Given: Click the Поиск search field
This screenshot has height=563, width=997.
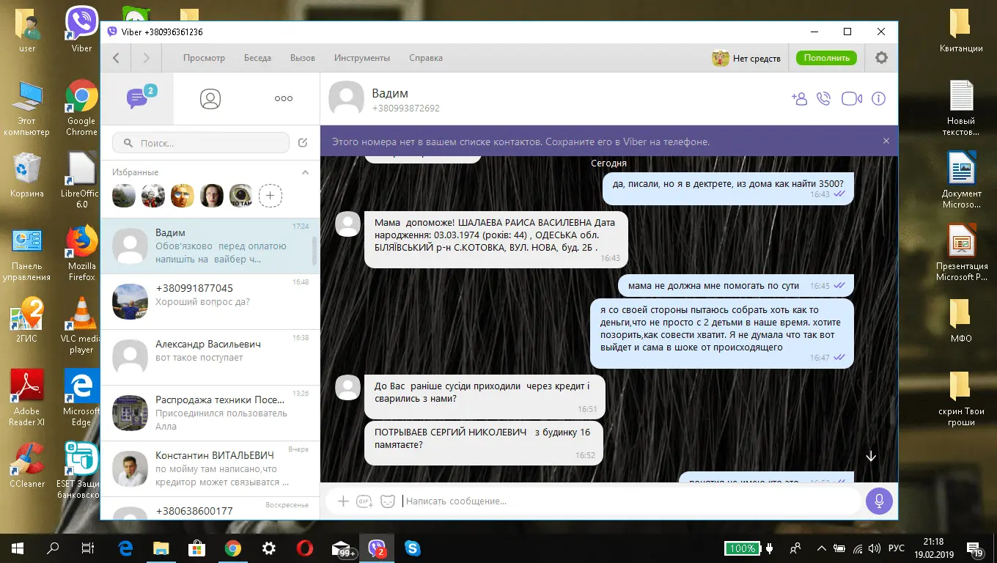Looking at the screenshot, I should point(202,143).
